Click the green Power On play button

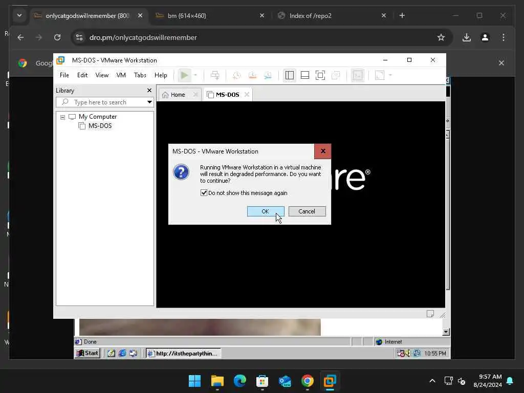[184, 75]
